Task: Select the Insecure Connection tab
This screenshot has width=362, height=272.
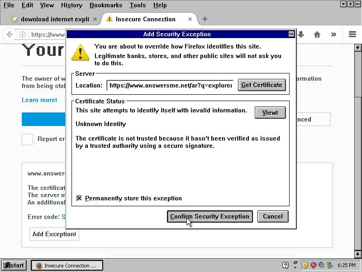Action: tap(148, 19)
